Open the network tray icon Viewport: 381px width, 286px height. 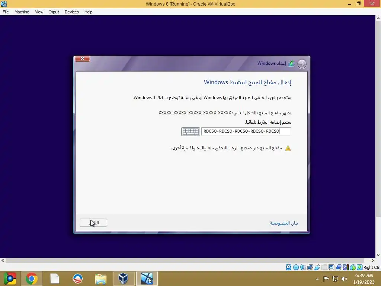pyautogui.click(x=335, y=279)
